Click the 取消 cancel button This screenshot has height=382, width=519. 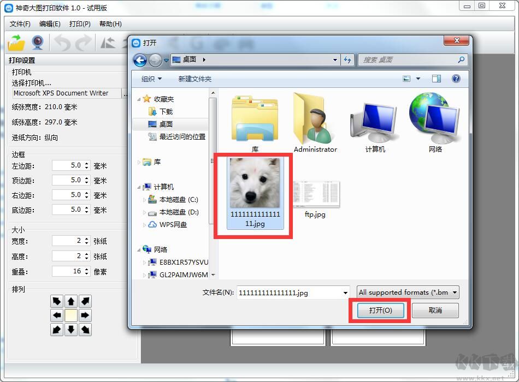[435, 311]
